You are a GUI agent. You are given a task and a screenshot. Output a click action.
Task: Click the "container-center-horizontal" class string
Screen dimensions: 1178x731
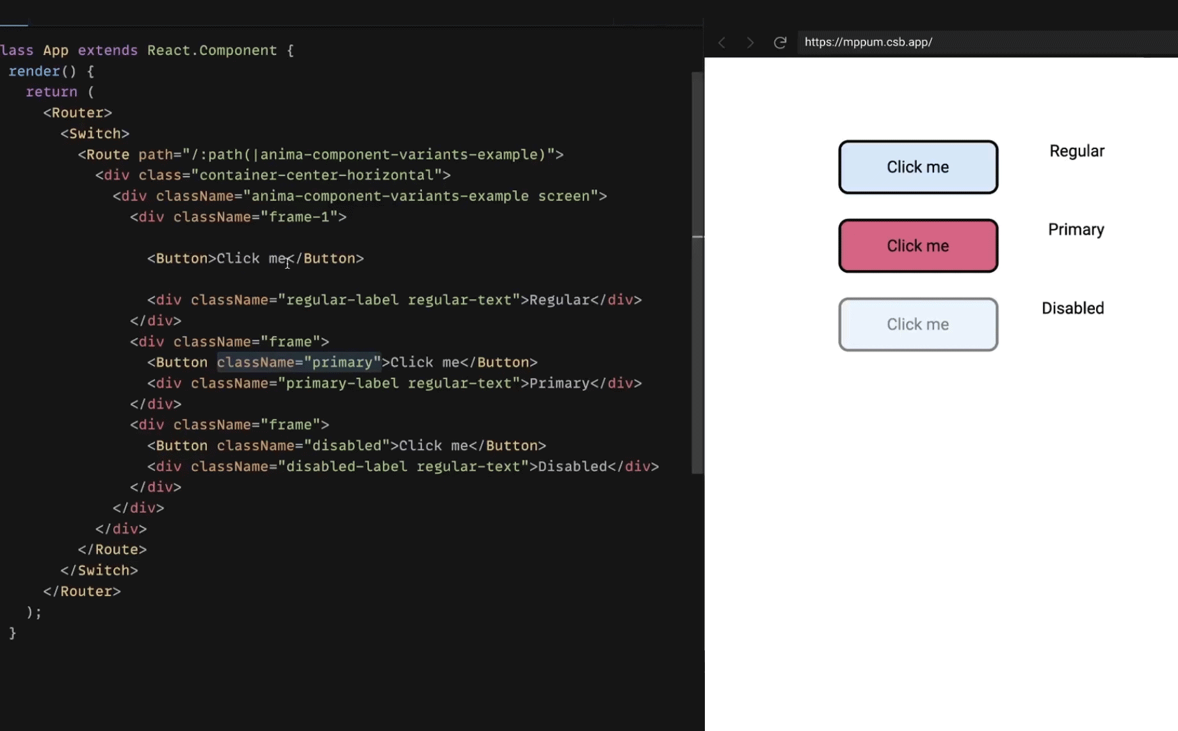point(316,175)
